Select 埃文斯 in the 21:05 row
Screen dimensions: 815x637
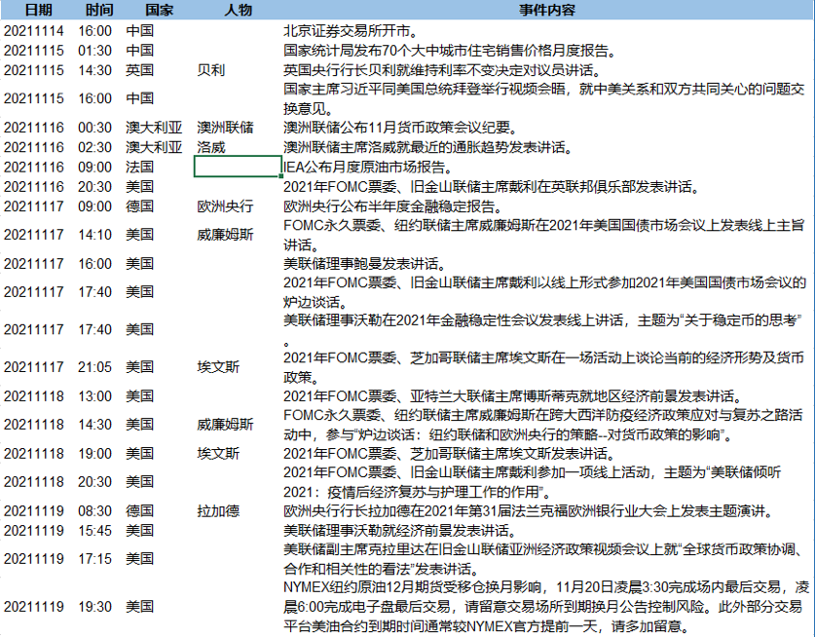click(218, 367)
